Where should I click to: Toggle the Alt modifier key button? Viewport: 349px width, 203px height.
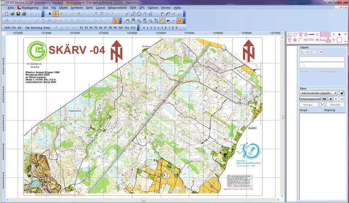[19, 28]
